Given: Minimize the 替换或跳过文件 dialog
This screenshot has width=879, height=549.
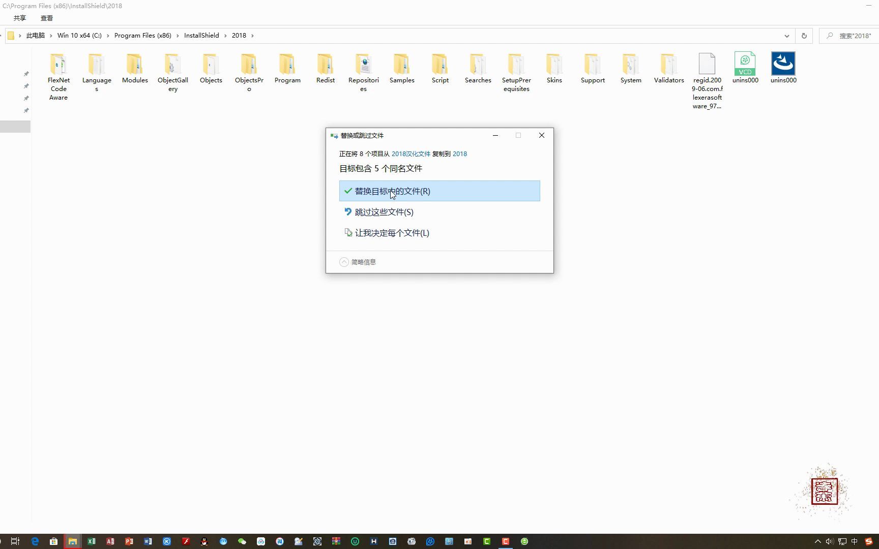Looking at the screenshot, I should click(x=495, y=135).
